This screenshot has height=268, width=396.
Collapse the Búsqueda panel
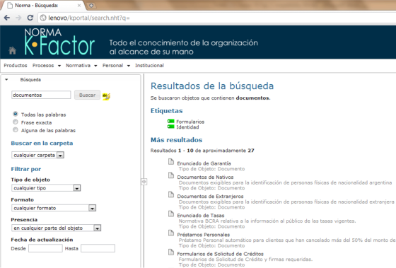pos(6,80)
